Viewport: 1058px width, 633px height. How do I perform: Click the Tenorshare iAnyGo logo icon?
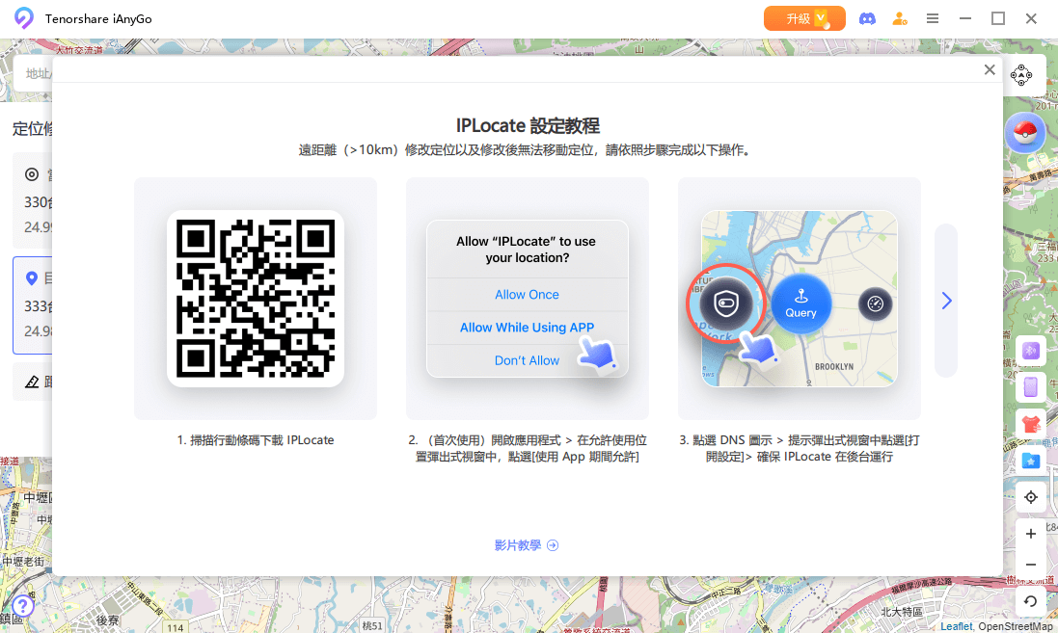pos(23,18)
